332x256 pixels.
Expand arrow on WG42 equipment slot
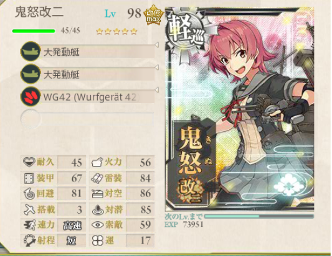point(157,89)
